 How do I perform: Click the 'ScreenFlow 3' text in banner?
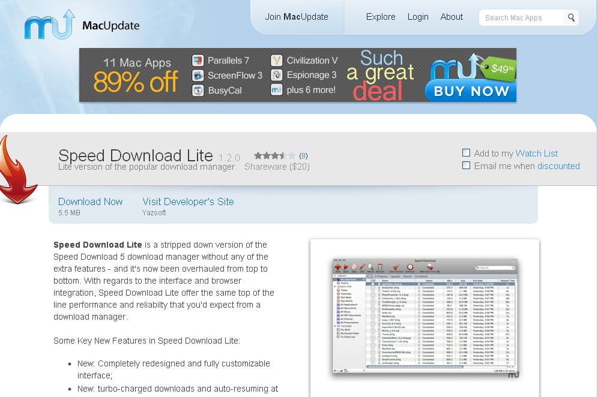pos(235,76)
